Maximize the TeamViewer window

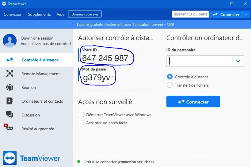(x=232, y=4)
